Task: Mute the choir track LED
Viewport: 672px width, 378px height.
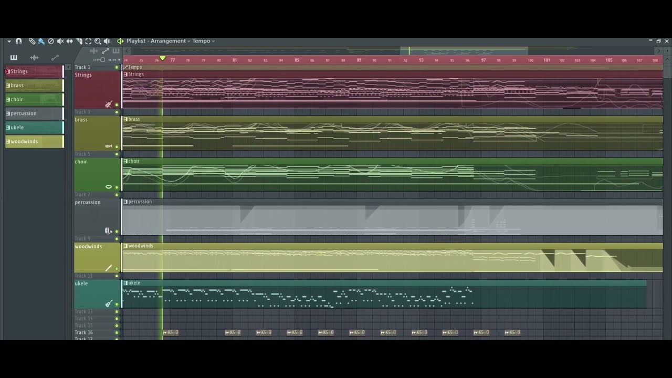Action: pos(117,187)
